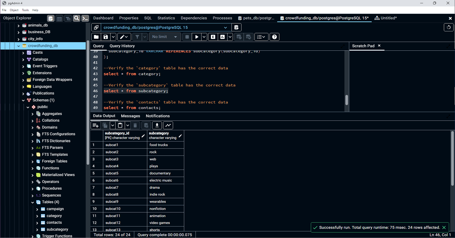
Task: Run the query with Execute button
Action: [197, 37]
